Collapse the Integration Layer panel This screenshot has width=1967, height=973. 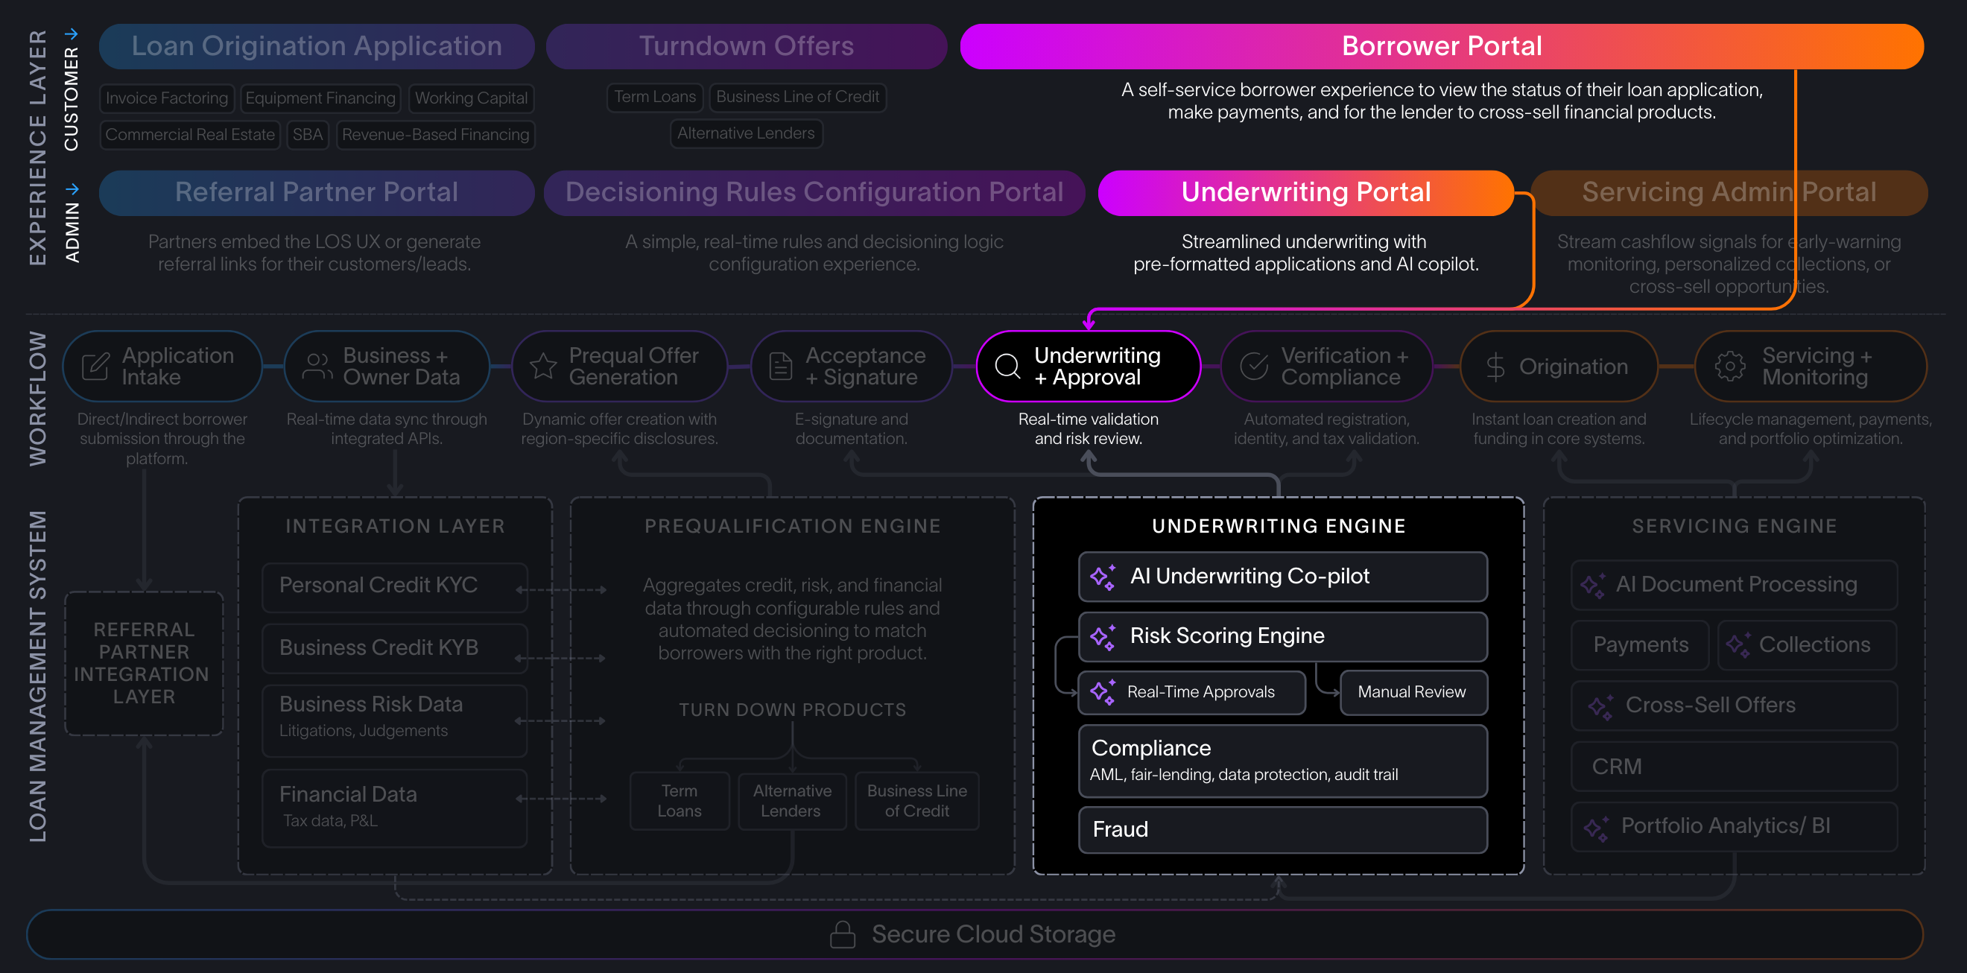(x=395, y=525)
